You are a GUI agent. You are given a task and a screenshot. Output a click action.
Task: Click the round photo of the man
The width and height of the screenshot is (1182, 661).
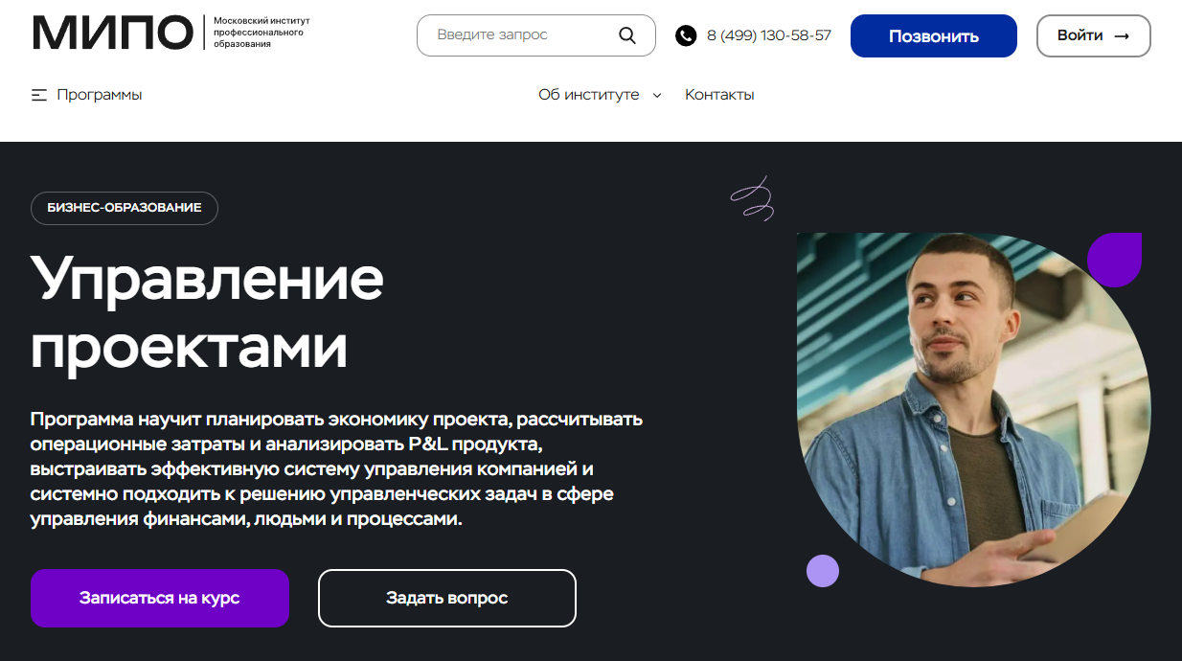[x=973, y=409]
